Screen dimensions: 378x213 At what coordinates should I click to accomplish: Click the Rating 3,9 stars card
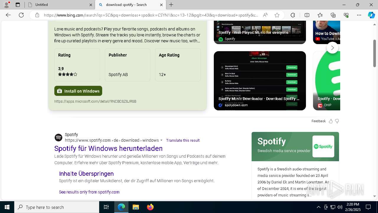tap(77, 65)
